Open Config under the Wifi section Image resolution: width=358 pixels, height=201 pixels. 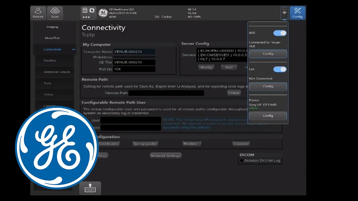point(268,54)
